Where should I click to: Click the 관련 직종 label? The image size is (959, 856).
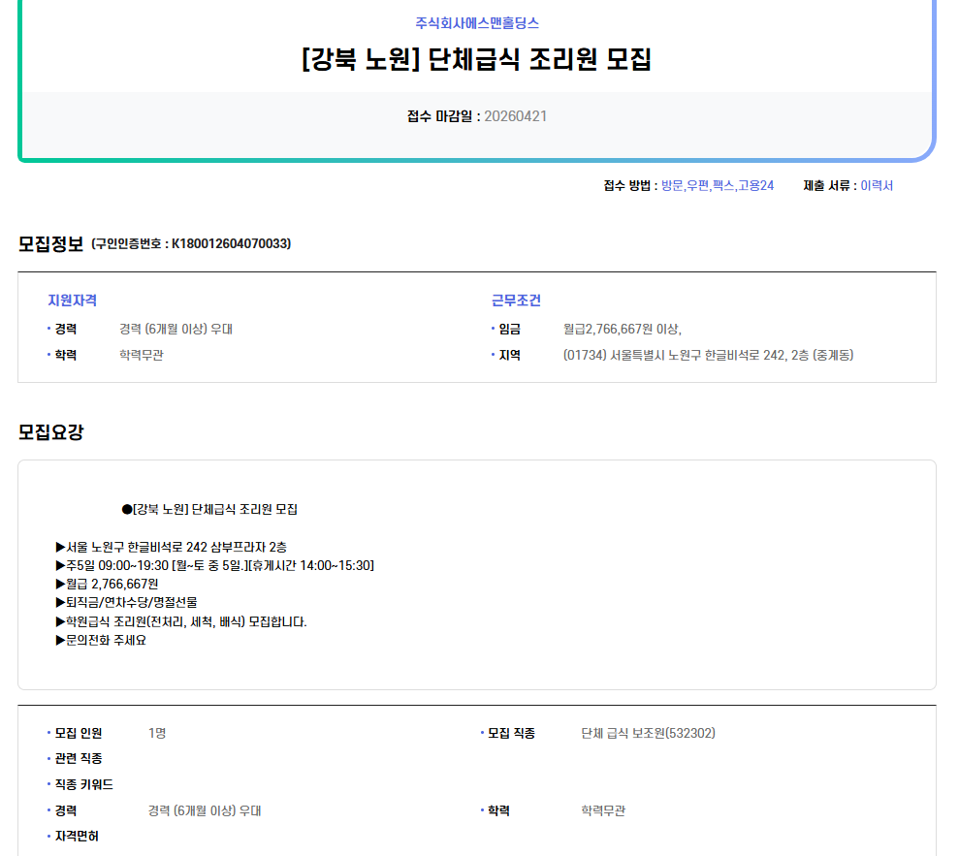(x=79, y=758)
